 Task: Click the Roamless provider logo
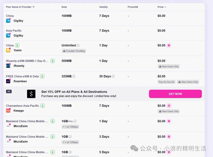tap(8, 81)
